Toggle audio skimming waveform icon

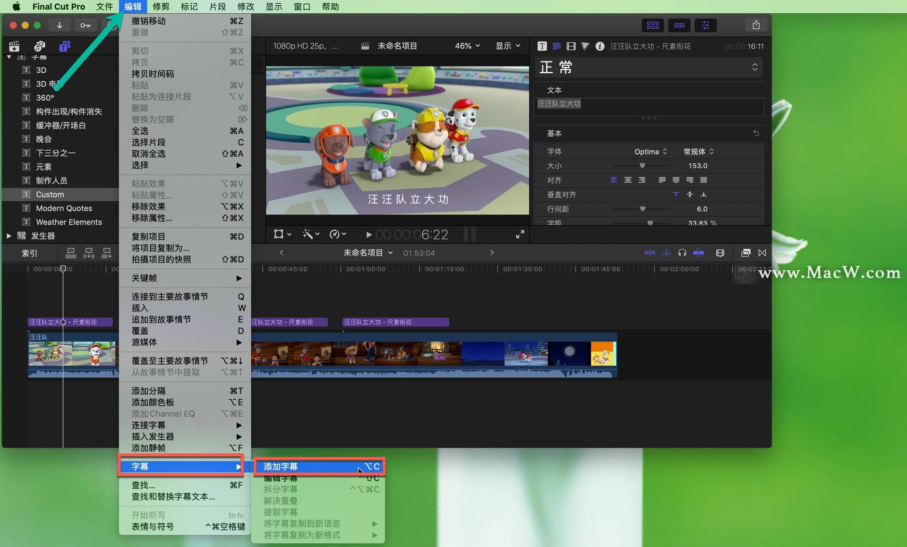tap(666, 253)
